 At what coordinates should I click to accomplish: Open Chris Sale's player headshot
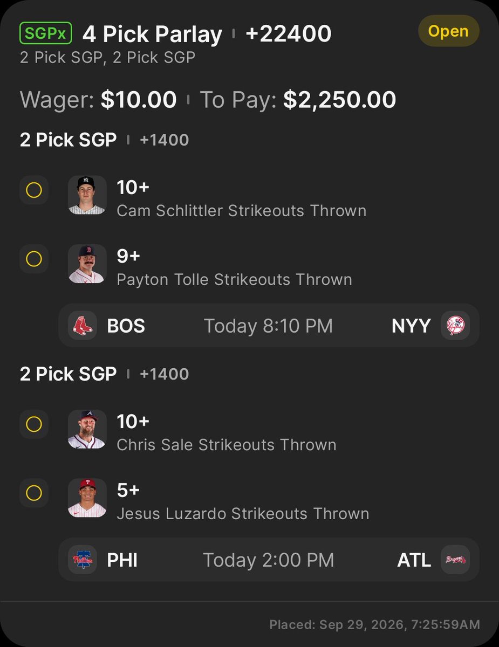pyautogui.click(x=87, y=429)
